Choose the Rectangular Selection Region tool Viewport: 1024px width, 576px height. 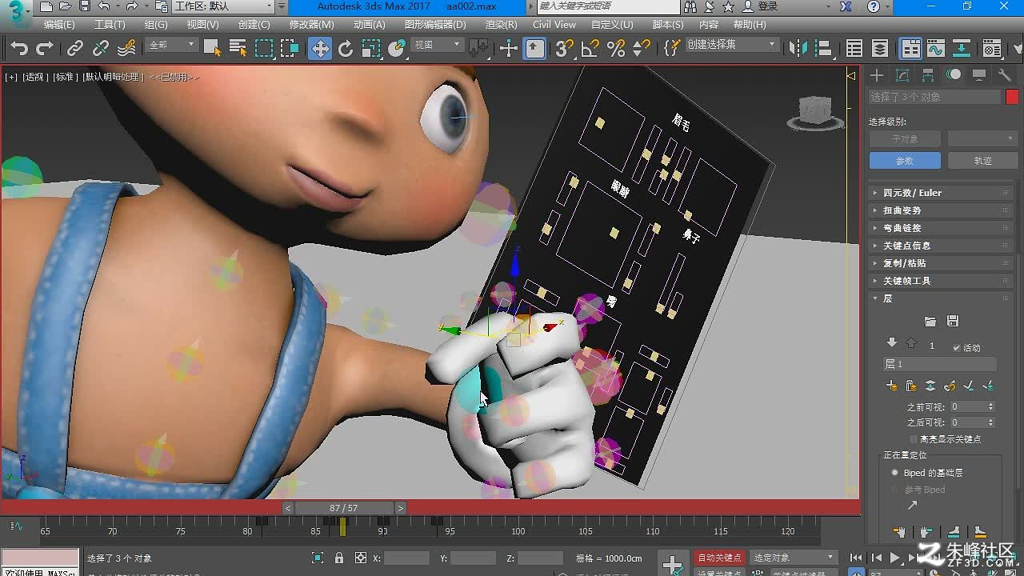[x=264, y=49]
